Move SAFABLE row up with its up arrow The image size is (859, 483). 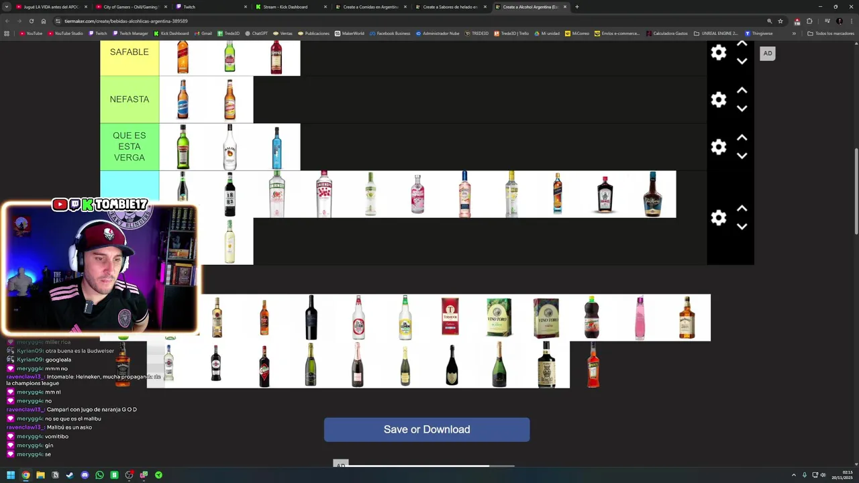click(x=742, y=44)
